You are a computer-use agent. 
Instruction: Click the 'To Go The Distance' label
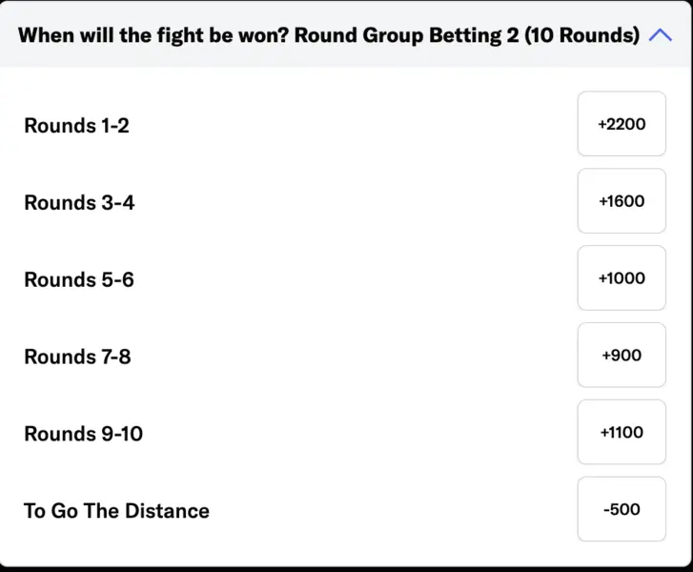116,510
